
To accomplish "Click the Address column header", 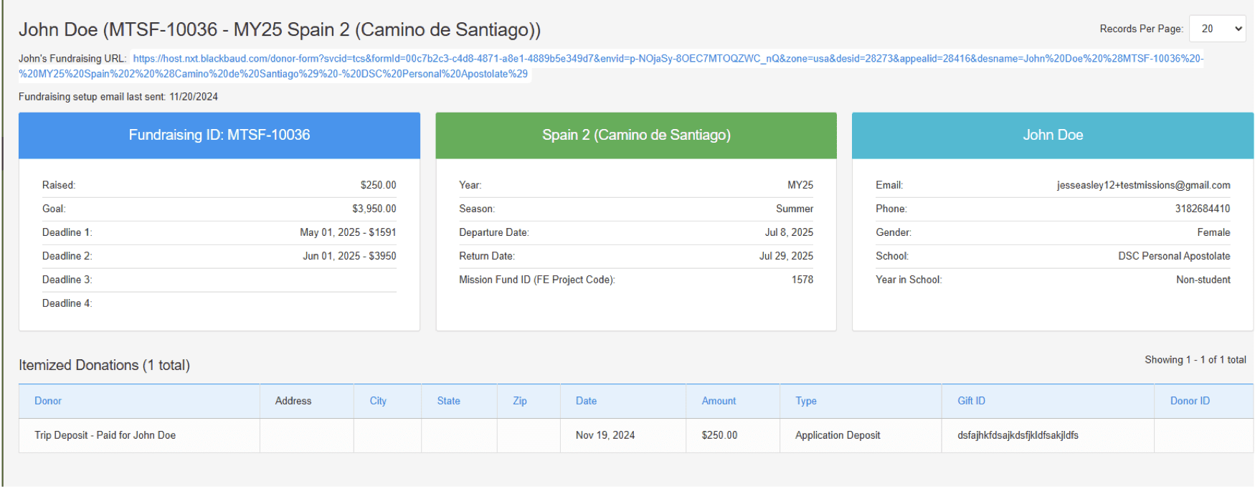I will point(293,401).
